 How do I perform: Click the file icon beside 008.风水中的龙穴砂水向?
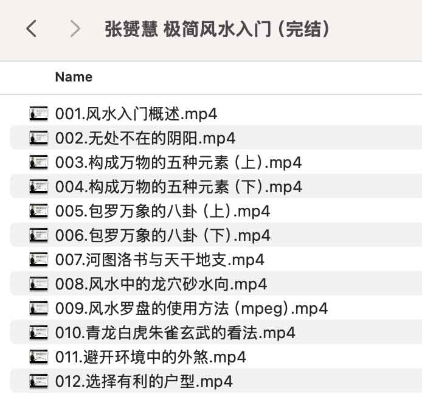[x=39, y=284]
